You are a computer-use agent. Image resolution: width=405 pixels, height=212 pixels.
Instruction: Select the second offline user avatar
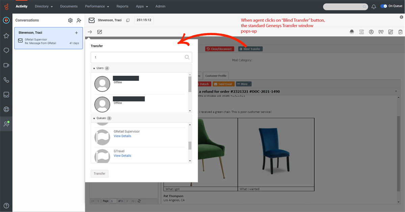coord(102,104)
